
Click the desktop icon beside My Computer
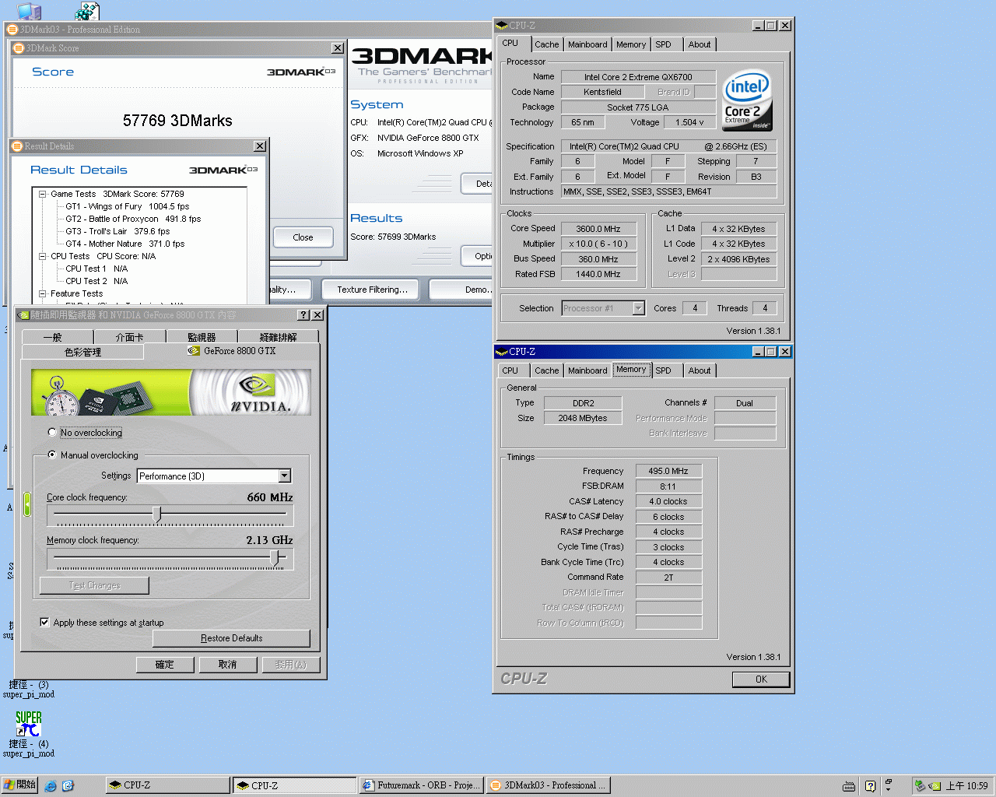(87, 11)
